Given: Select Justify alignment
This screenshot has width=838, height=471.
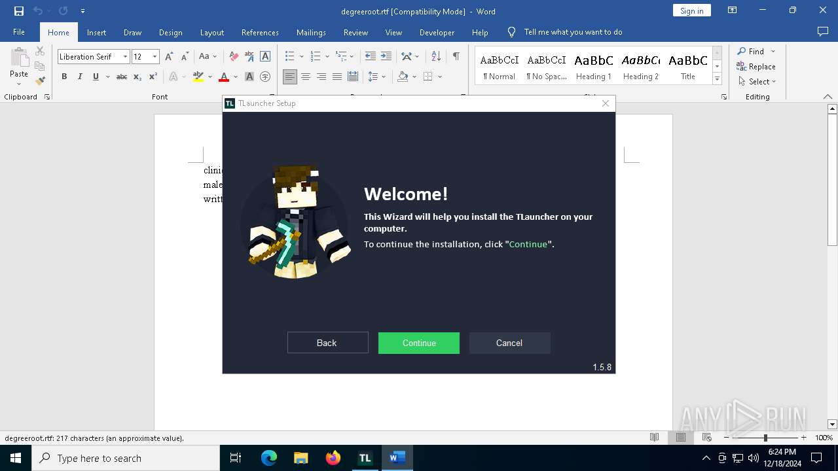Looking at the screenshot, I should [x=337, y=77].
